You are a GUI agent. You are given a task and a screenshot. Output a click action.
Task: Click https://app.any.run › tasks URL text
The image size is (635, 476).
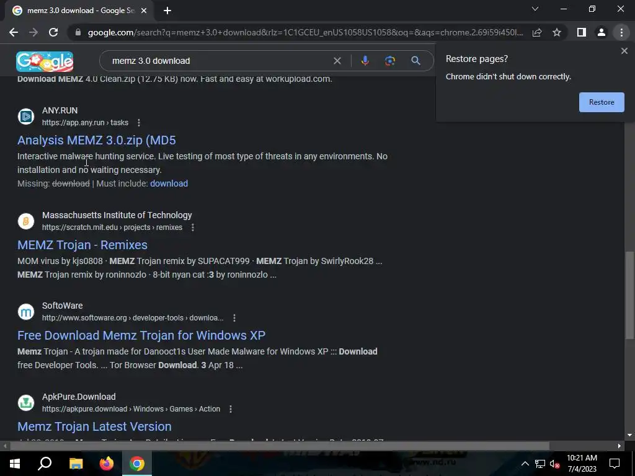[86, 123]
